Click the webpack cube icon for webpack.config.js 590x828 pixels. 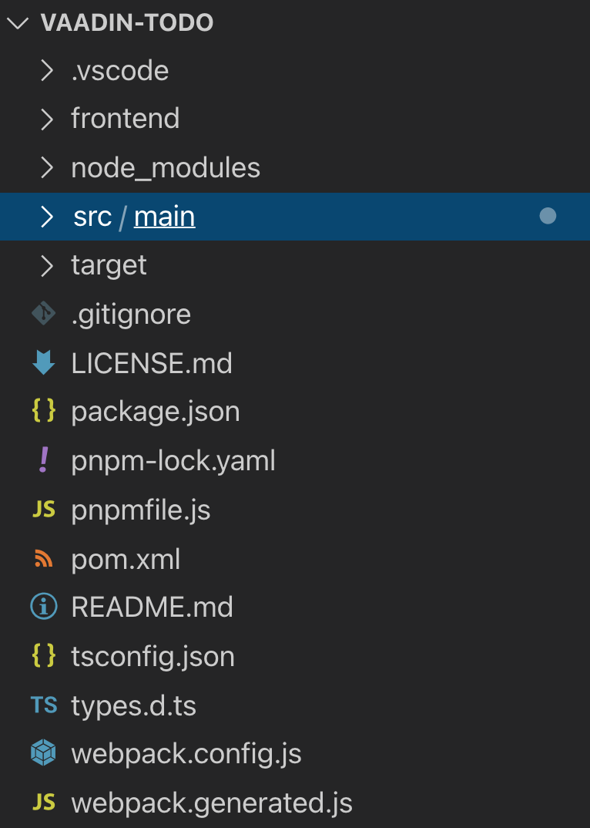(45, 754)
